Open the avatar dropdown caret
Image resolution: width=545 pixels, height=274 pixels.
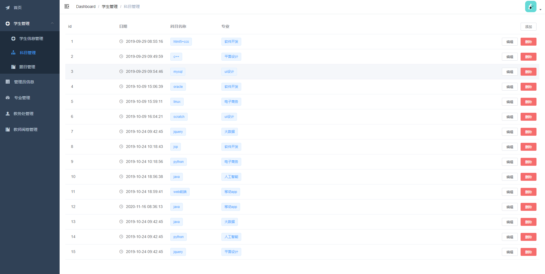click(540, 10)
